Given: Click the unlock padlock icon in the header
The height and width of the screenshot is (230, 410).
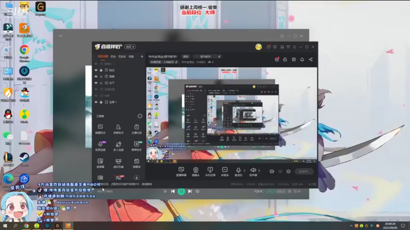Looking at the screenshot, I should pos(285,59).
